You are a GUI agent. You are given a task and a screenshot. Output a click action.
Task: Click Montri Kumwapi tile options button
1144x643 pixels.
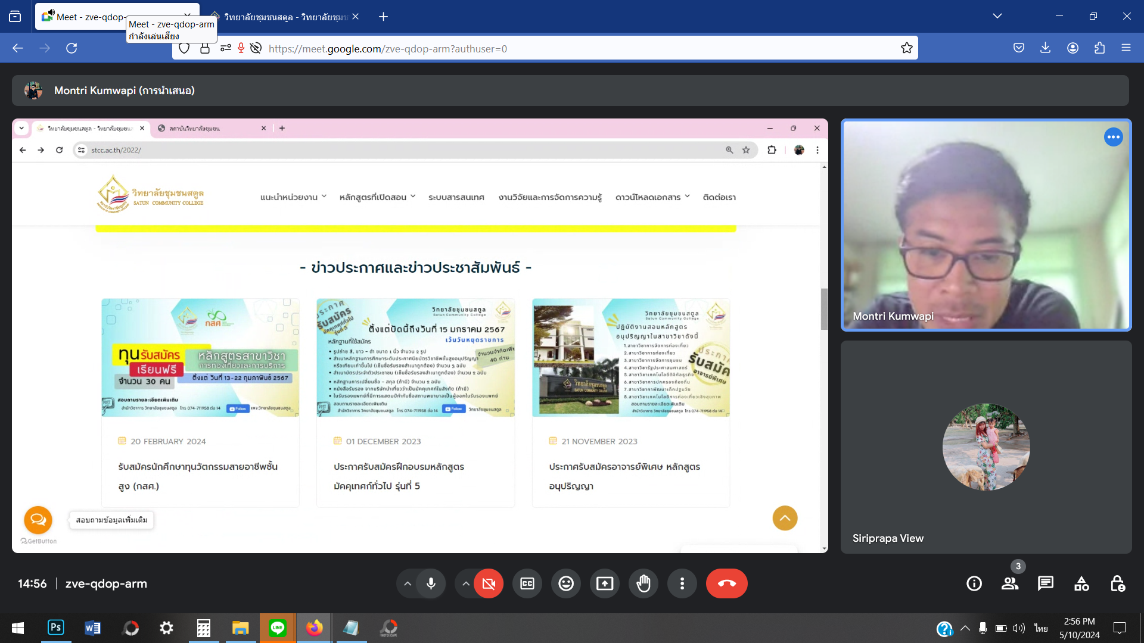(x=1113, y=137)
